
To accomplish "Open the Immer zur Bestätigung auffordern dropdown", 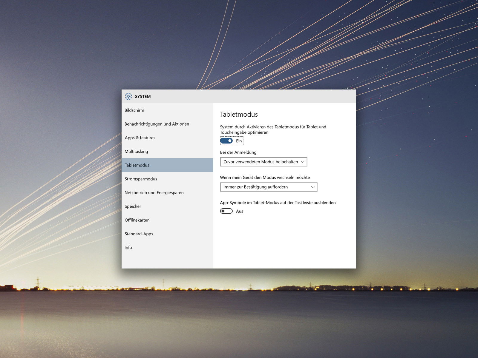I will pos(269,187).
